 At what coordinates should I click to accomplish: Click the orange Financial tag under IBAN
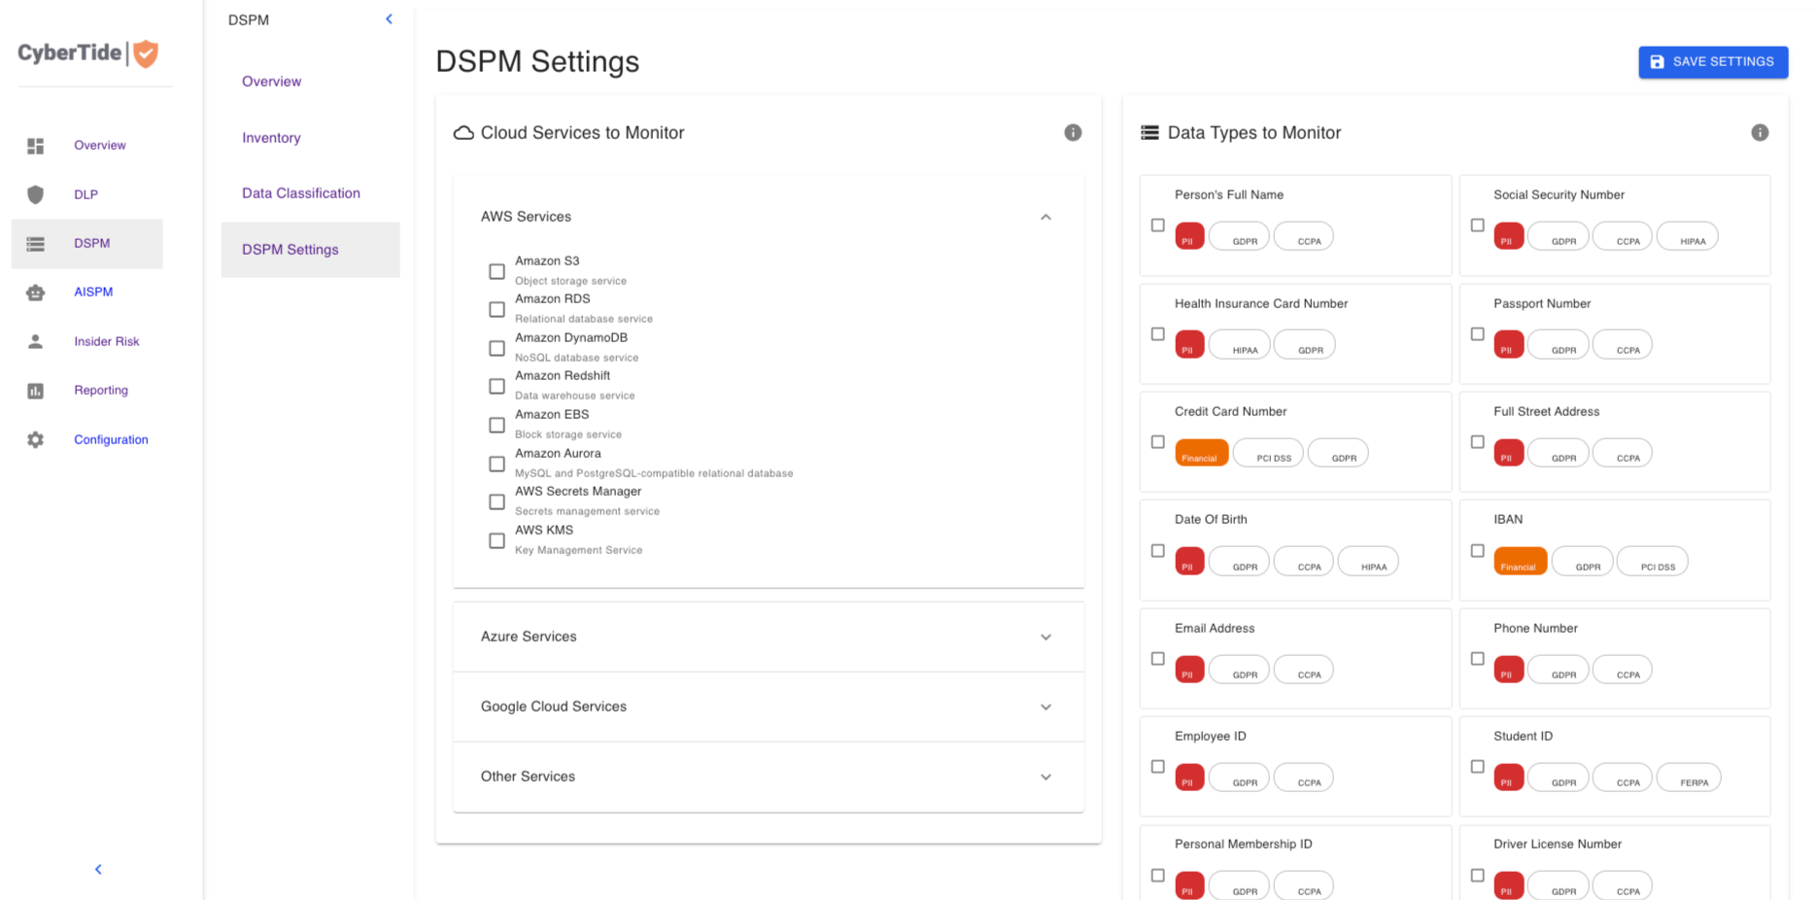(1519, 563)
